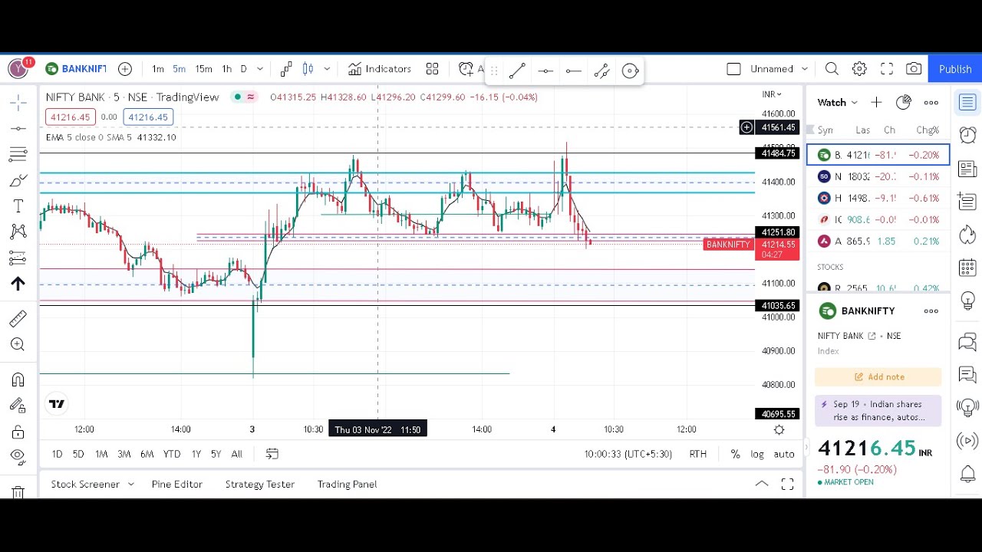Open chart settings gear in top toolbar
Image resolution: width=982 pixels, height=552 pixels.
[x=859, y=69]
